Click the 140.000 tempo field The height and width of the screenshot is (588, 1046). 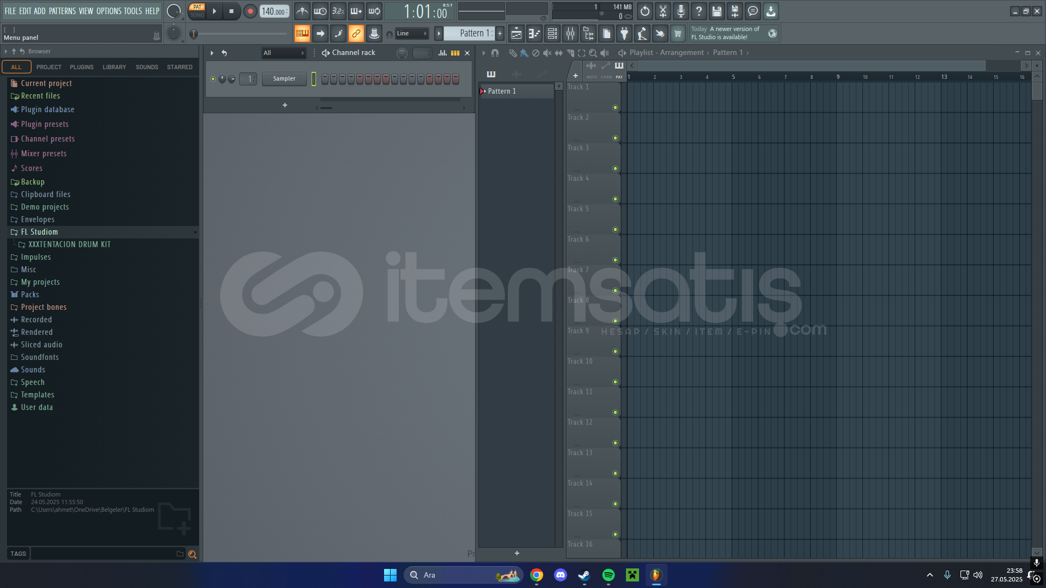pyautogui.click(x=274, y=11)
